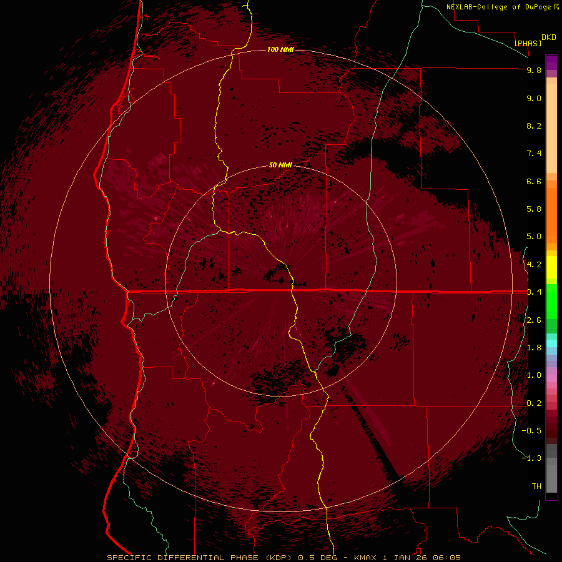Click the DKD label above the legend
This screenshot has width=562, height=562.
549,37
